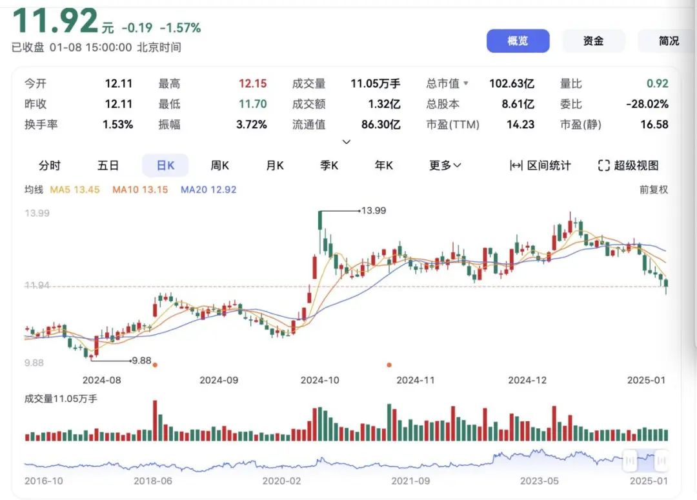Switch to the 概览 overview tab
The image size is (697, 500).
click(x=518, y=41)
